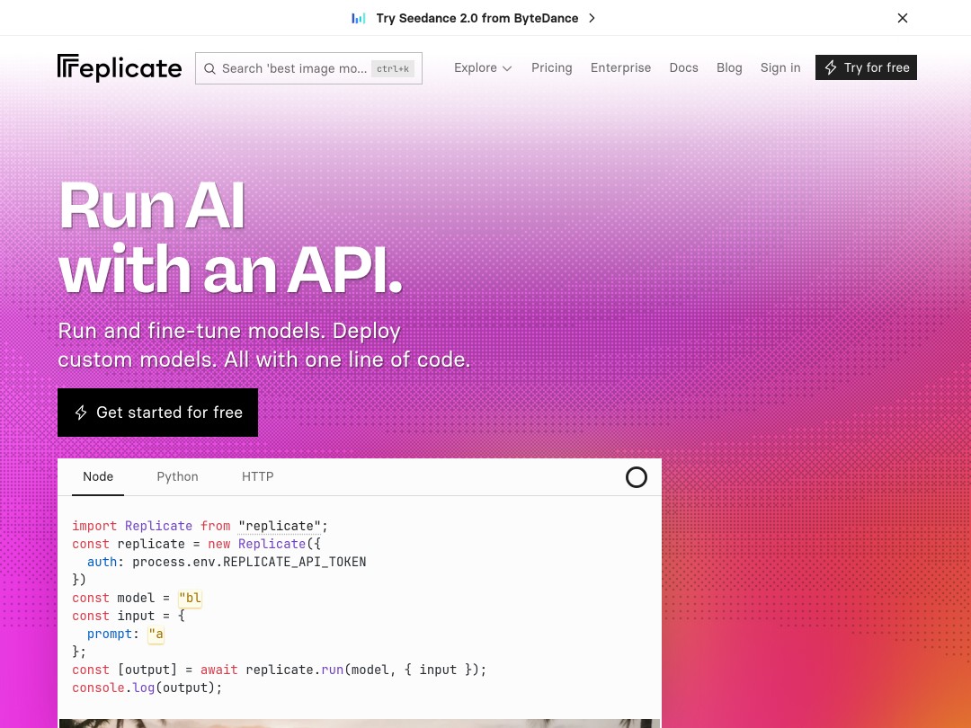The width and height of the screenshot is (971, 728).
Task: Click lightning bolt icon in Get started button
Action: coord(81,413)
